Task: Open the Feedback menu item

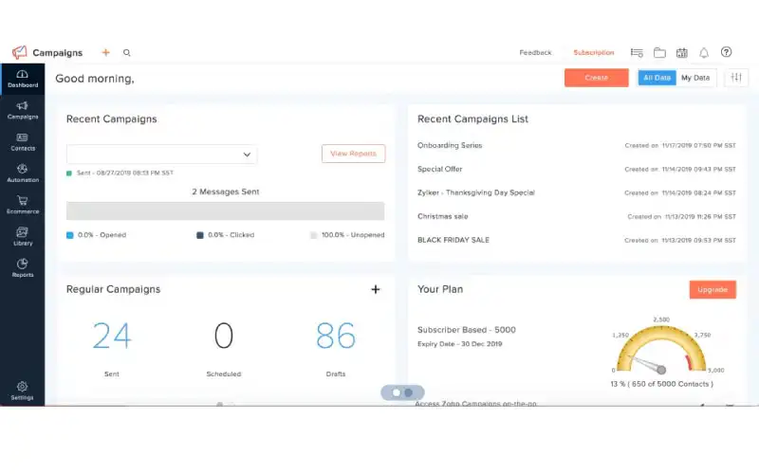Action: pyautogui.click(x=535, y=53)
